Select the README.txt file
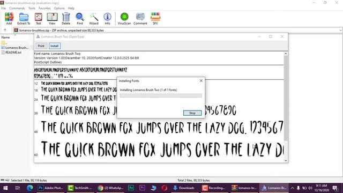 (x=11, y=53)
